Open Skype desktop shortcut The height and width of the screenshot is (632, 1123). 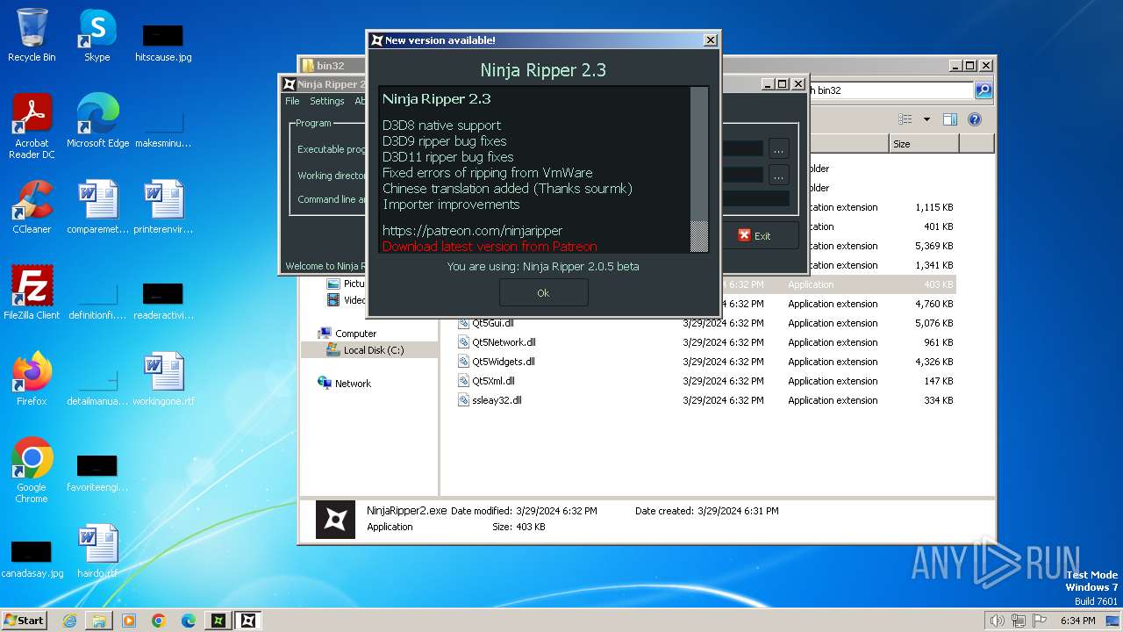pos(97,35)
